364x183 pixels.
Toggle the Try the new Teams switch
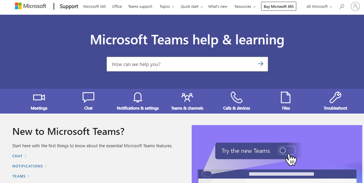(287, 150)
